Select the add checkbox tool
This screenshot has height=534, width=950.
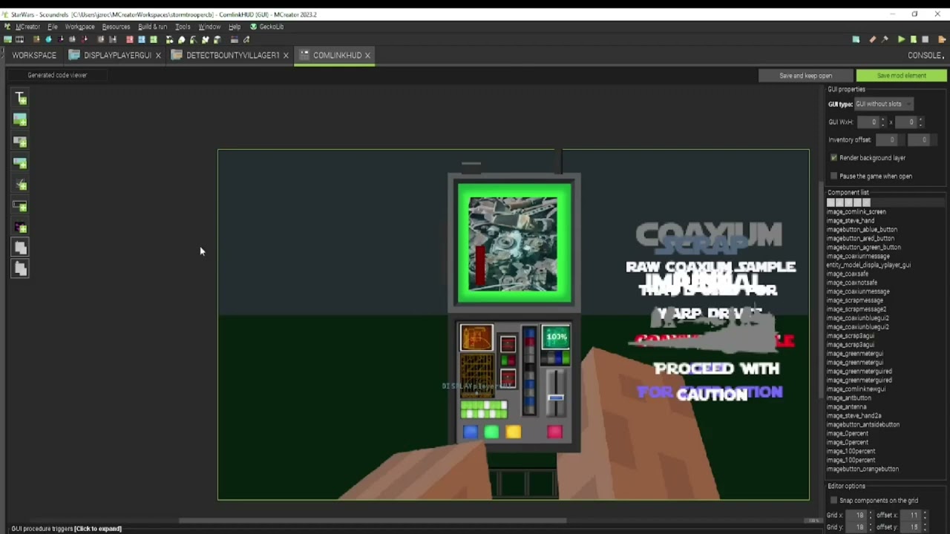tap(20, 184)
